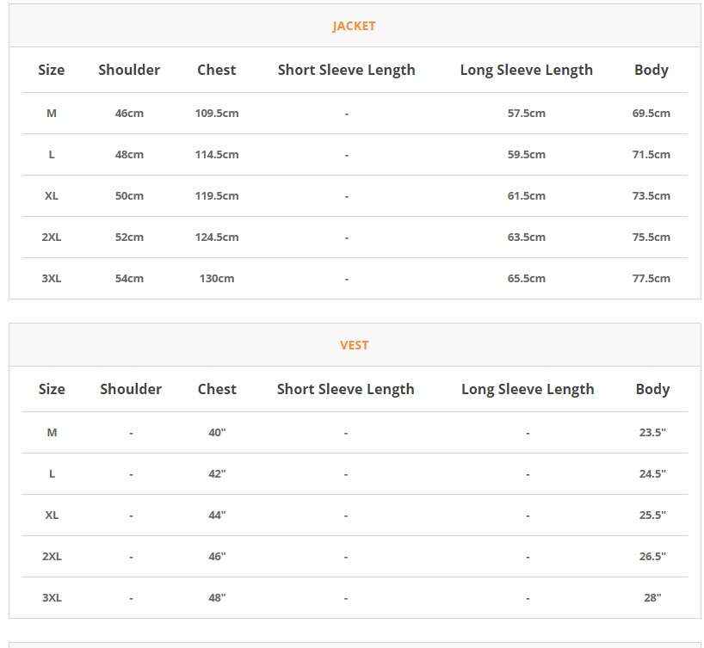Select the 54cm shoulder cell
The height and width of the screenshot is (648, 704).
pos(129,278)
